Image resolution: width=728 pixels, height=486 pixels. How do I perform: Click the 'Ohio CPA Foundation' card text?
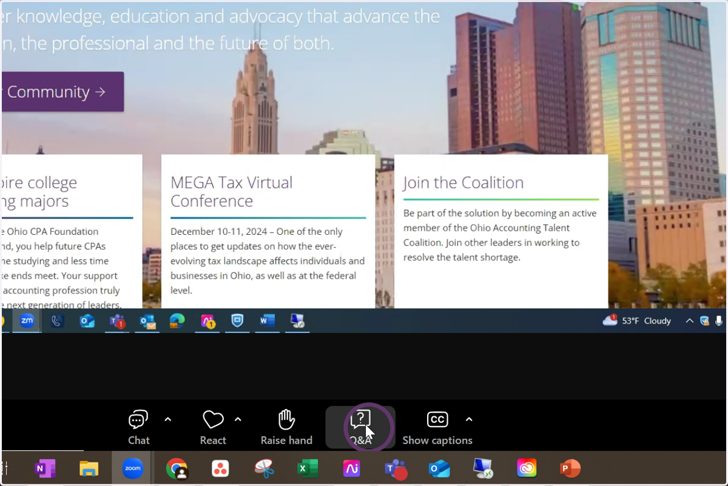(61, 268)
